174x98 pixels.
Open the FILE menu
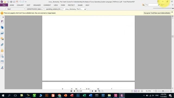pos(4,5)
